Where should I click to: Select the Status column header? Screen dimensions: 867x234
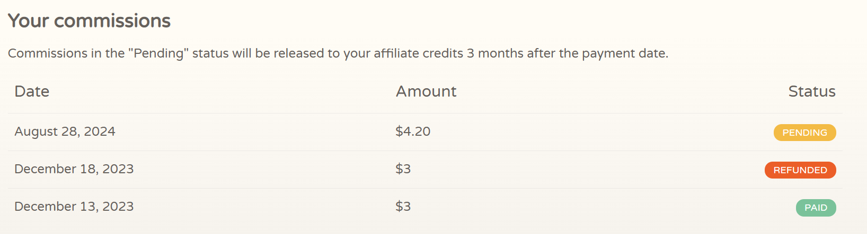click(812, 91)
